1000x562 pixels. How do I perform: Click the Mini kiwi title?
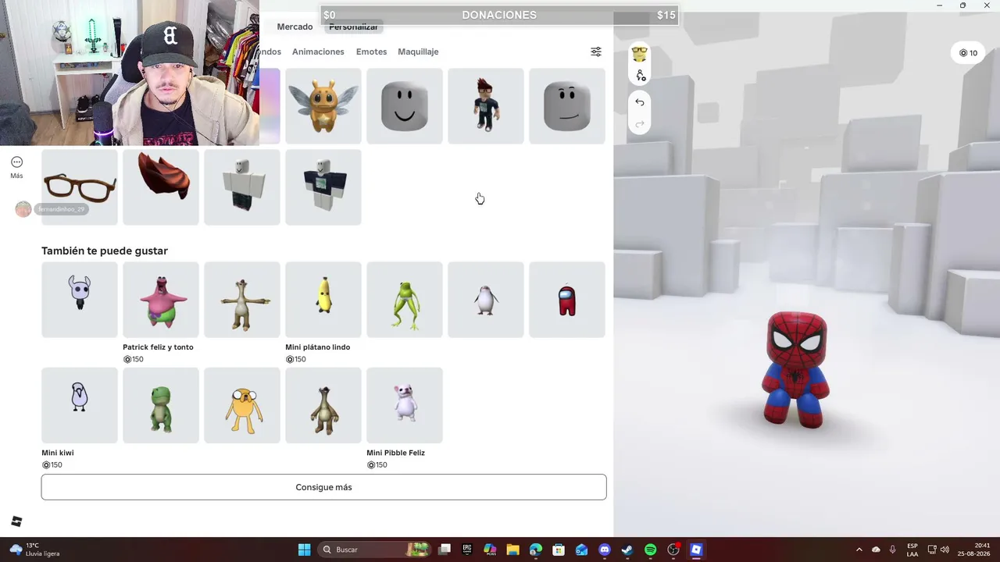[x=58, y=453]
